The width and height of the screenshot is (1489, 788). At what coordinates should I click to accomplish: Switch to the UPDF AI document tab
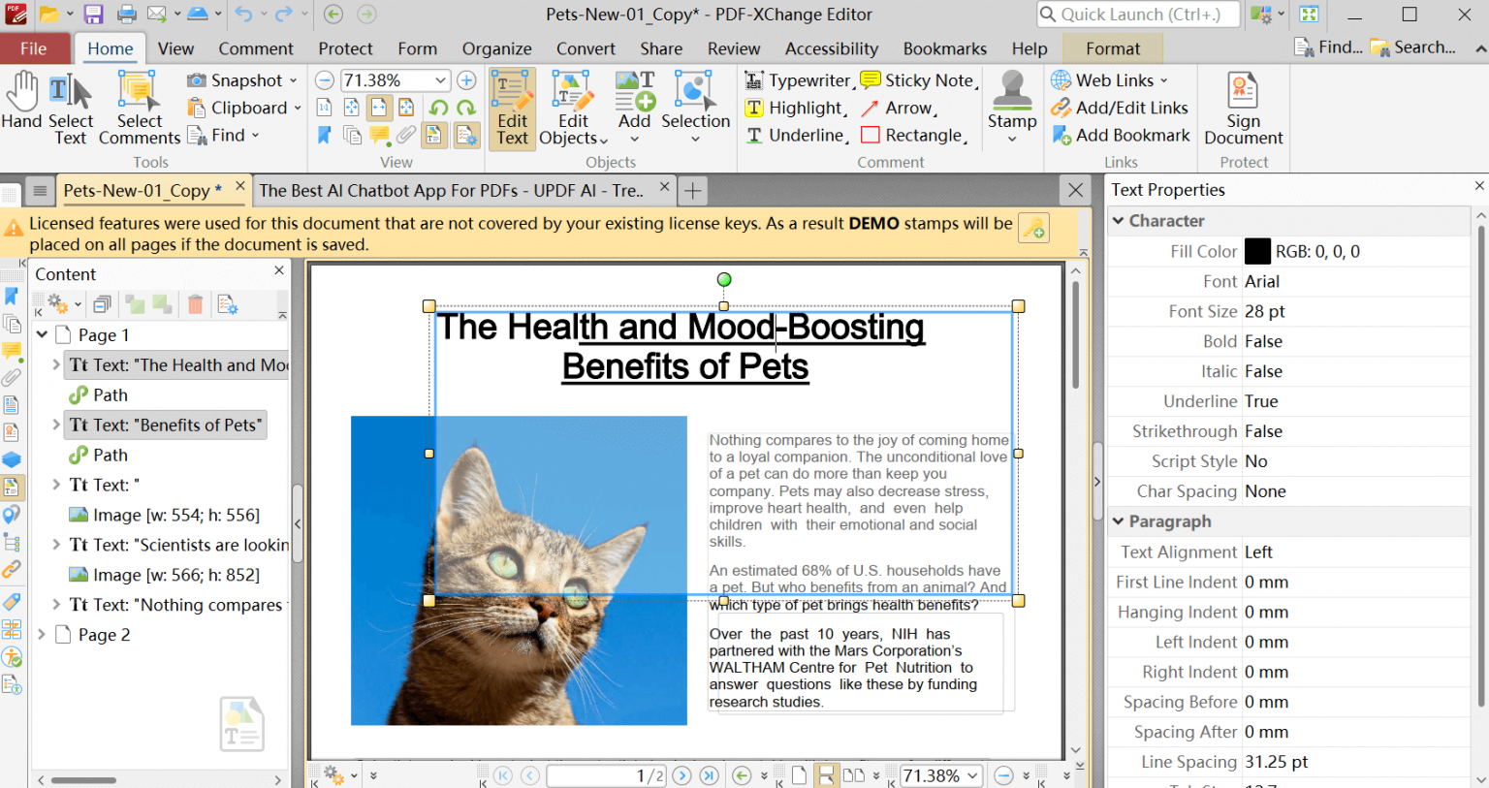pyautogui.click(x=451, y=190)
